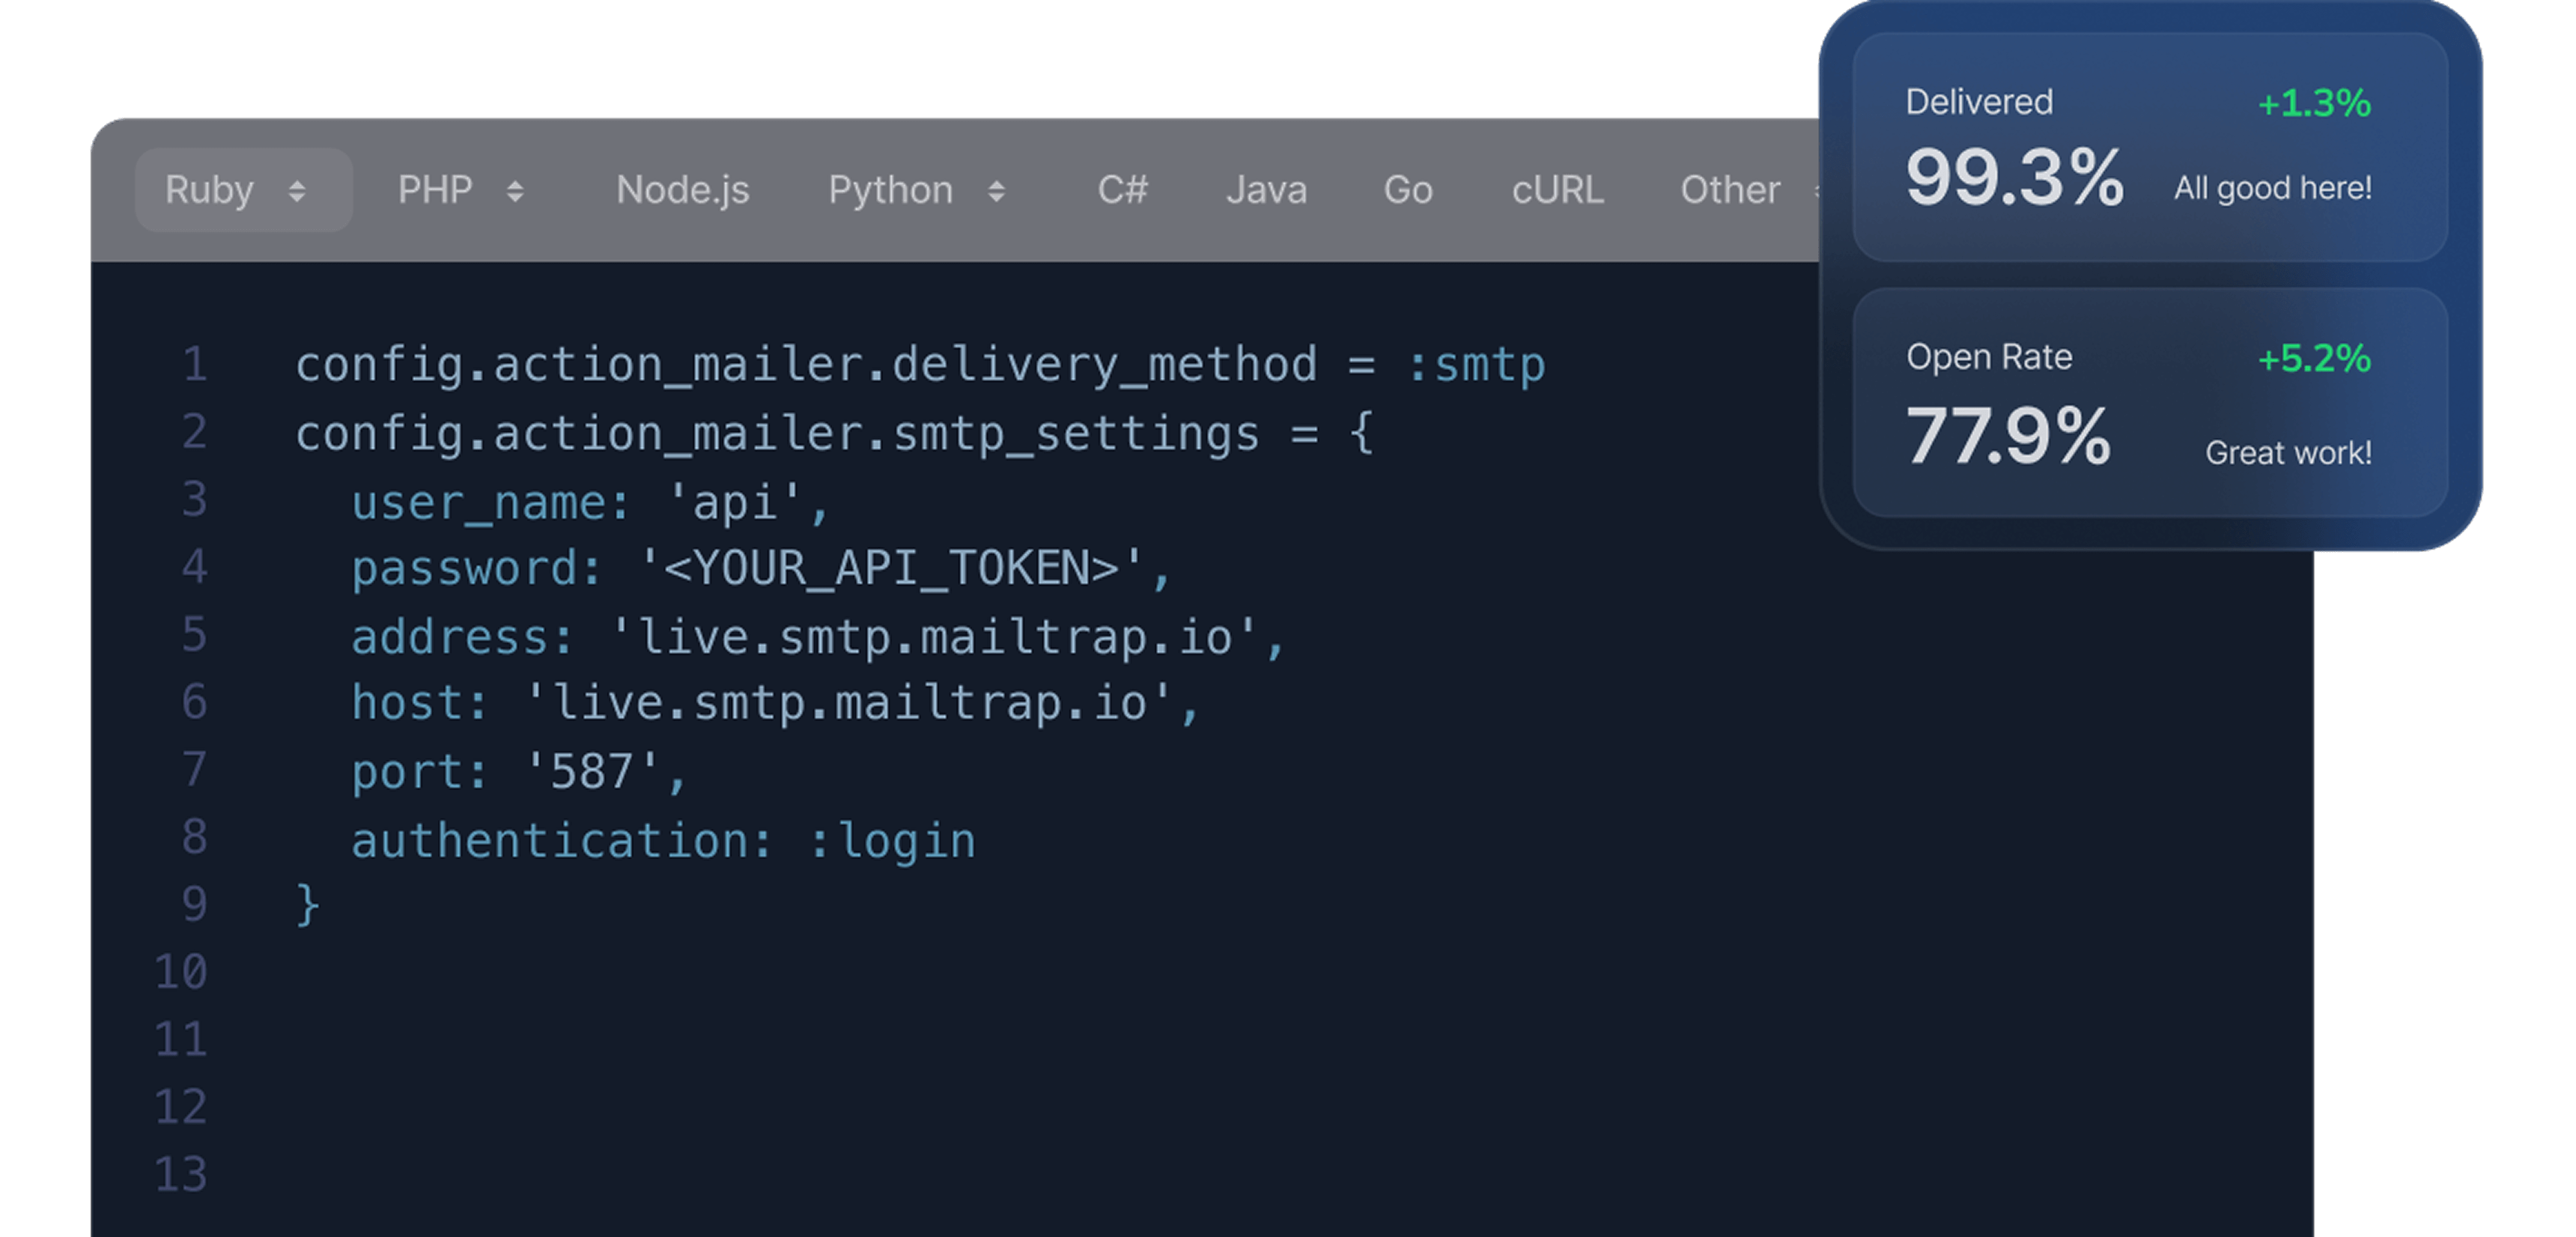This screenshot has height=1237, width=2576.
Task: Click the Python tab label
Action: coord(890,190)
